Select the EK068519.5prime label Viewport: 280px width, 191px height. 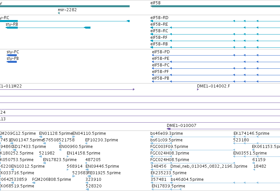click(17, 186)
